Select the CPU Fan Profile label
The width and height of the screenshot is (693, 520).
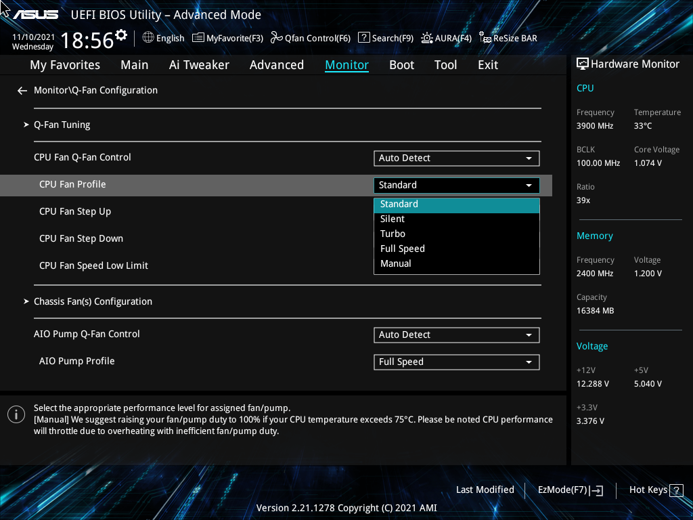click(x=72, y=184)
